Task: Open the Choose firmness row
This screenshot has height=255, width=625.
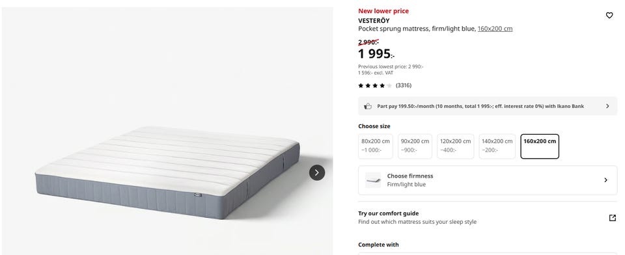Action: (x=488, y=180)
